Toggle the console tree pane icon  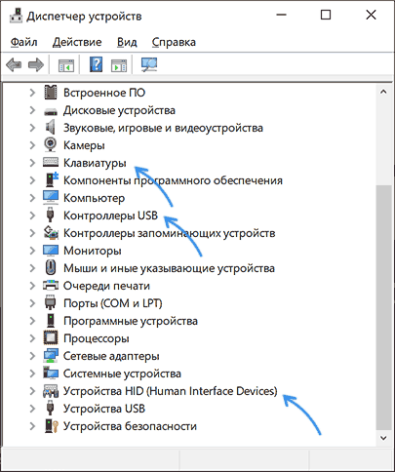(x=66, y=65)
